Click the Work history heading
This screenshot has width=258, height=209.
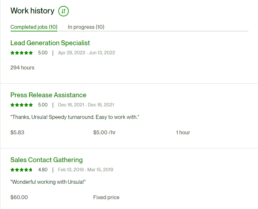(32, 11)
